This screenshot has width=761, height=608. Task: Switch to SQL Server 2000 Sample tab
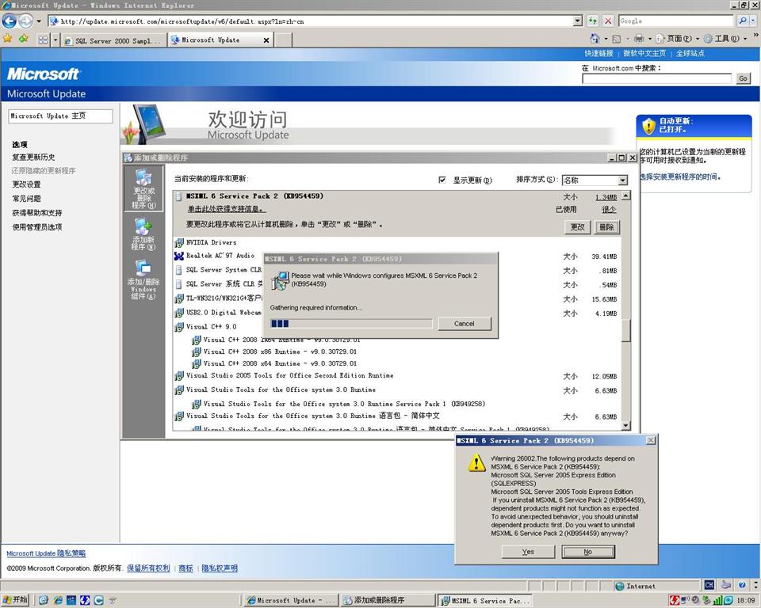[114, 40]
